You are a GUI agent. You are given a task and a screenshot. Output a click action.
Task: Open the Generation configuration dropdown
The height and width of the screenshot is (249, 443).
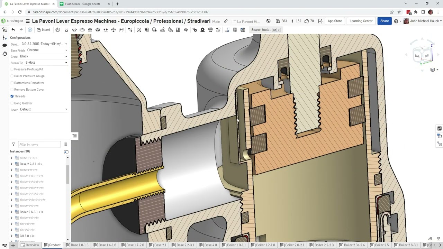pyautogui.click(x=44, y=44)
